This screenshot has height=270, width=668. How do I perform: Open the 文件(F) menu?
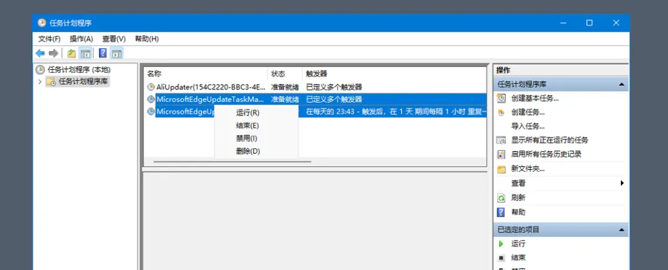tap(49, 39)
